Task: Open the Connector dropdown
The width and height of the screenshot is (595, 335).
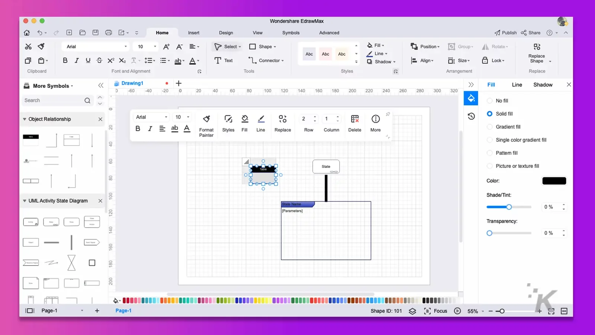Action: (283, 61)
